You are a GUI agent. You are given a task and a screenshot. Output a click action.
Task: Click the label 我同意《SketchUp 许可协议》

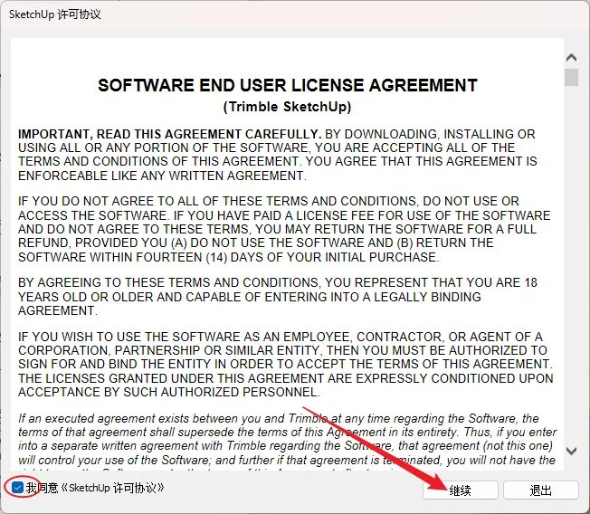tap(95, 488)
